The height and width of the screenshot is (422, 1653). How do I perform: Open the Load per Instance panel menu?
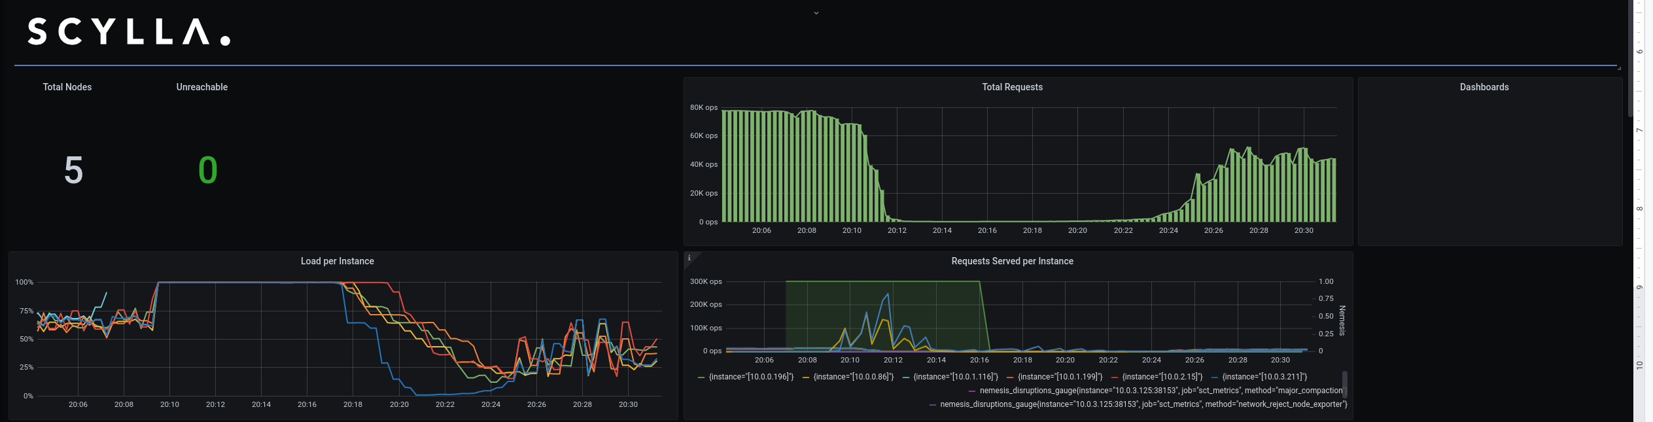pos(337,261)
